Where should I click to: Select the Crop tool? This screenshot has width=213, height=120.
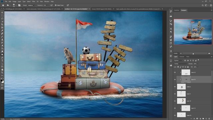pyautogui.click(x=2, y=24)
